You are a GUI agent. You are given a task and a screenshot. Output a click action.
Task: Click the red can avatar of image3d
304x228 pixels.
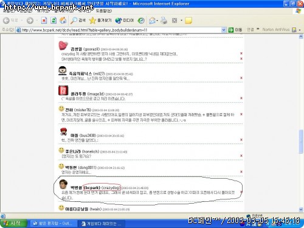pos(63,91)
